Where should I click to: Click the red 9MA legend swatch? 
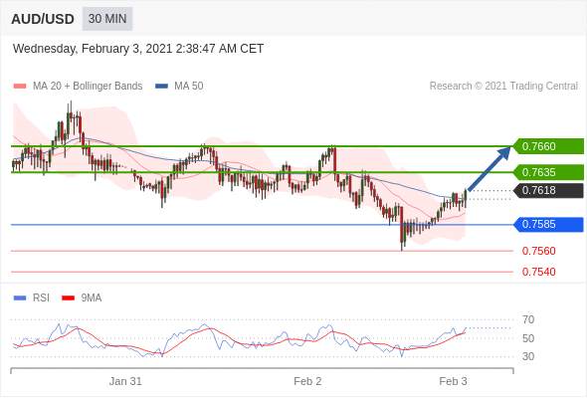pyautogui.click(x=68, y=298)
